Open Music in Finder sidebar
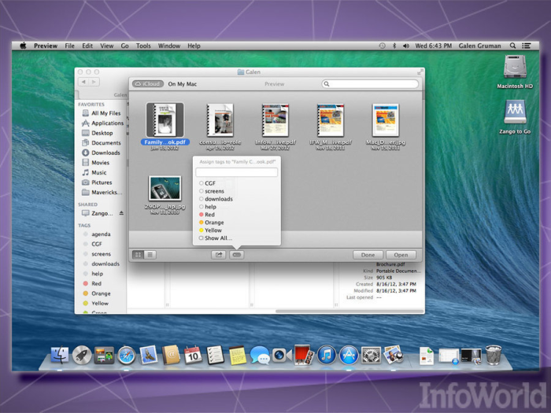Screen dimensions: 551x413 tap(94, 172)
